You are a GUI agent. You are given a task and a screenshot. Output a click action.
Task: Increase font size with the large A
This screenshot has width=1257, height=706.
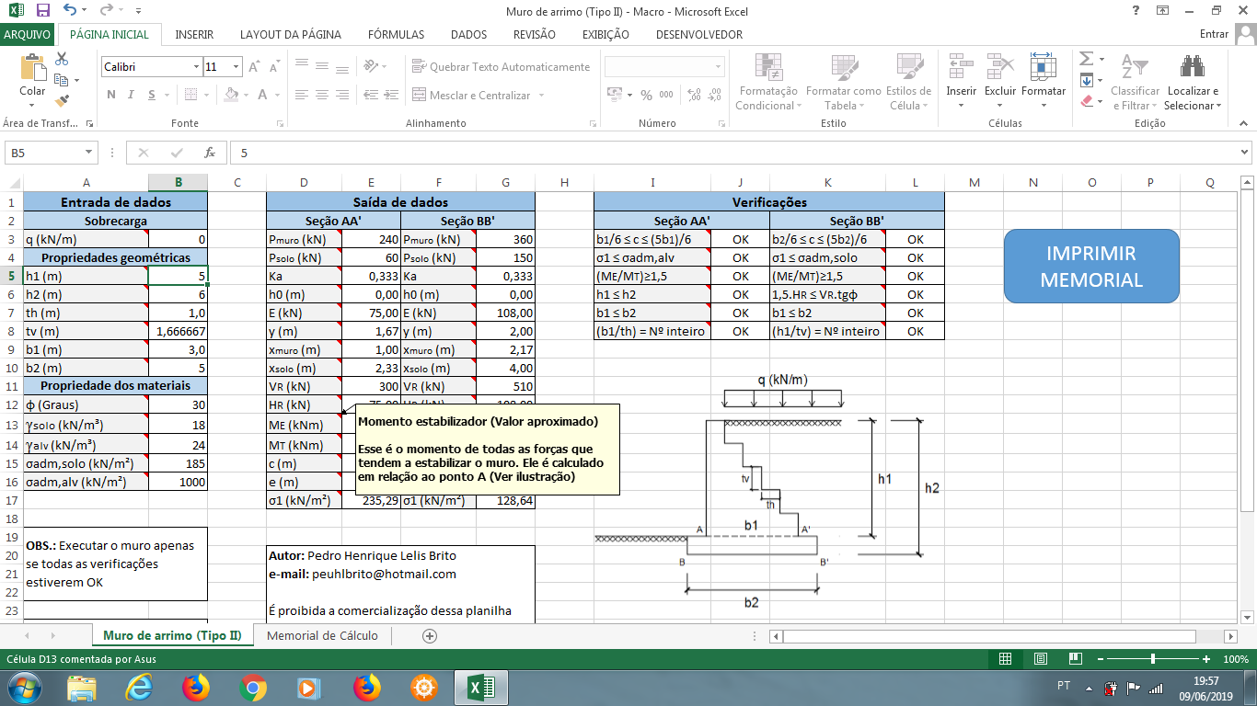(x=256, y=67)
